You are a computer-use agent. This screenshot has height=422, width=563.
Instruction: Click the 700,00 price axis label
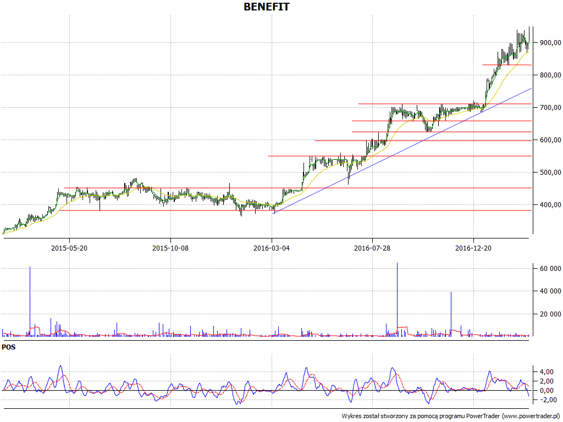tap(550, 107)
